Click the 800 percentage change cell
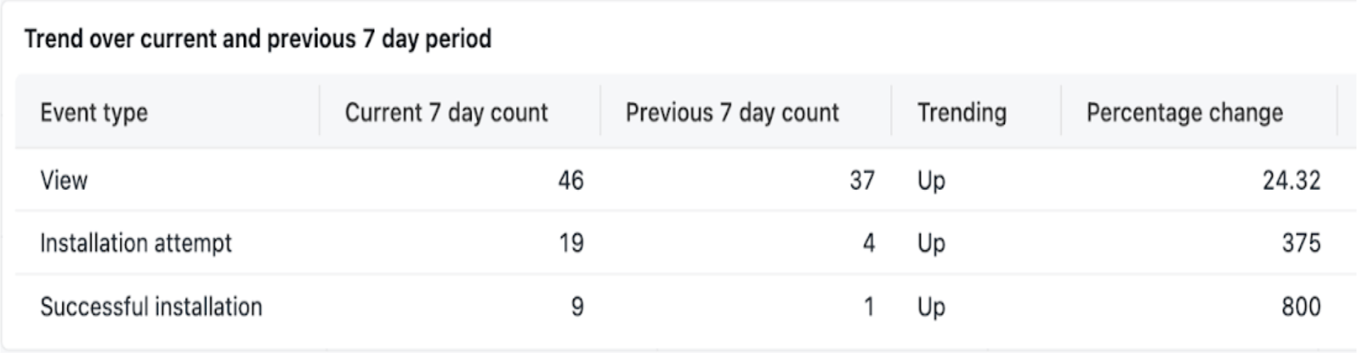Screen dimensions: 1362x353 click(x=1300, y=307)
